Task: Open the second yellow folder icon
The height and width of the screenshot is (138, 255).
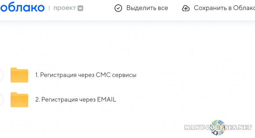Action: [x=19, y=100]
